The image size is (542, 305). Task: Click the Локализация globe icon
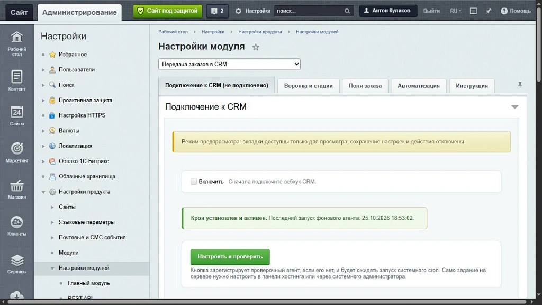pos(52,146)
